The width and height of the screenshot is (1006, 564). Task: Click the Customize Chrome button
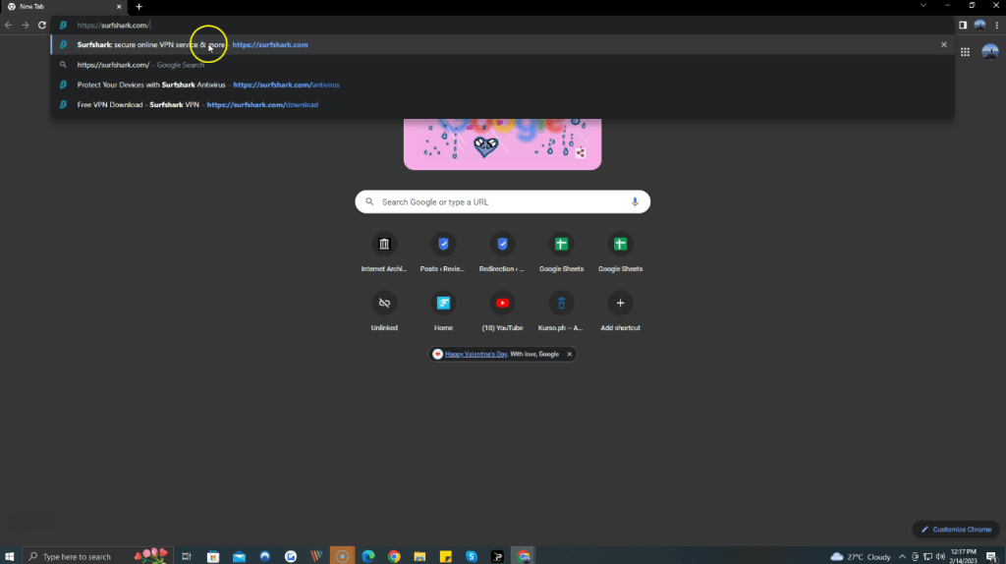click(x=956, y=530)
